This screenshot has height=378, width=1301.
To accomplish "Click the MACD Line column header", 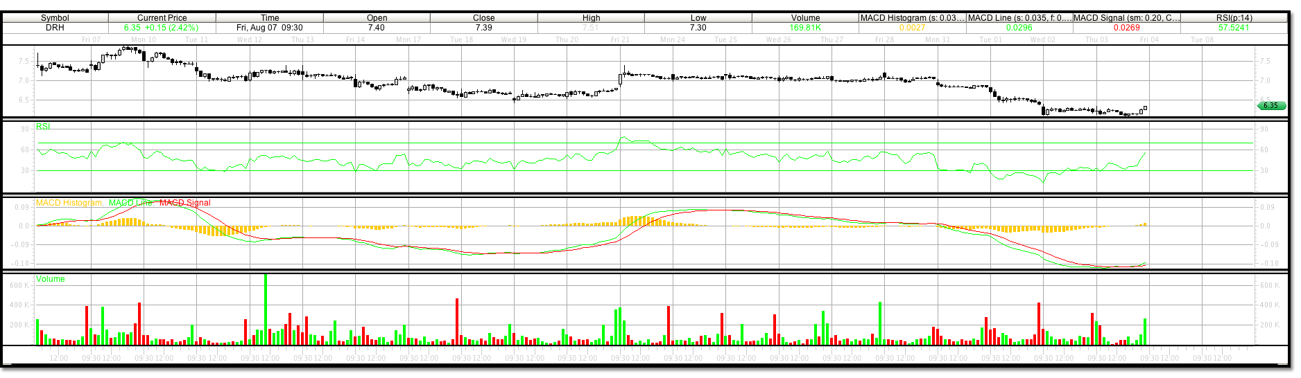I will [x=1019, y=18].
